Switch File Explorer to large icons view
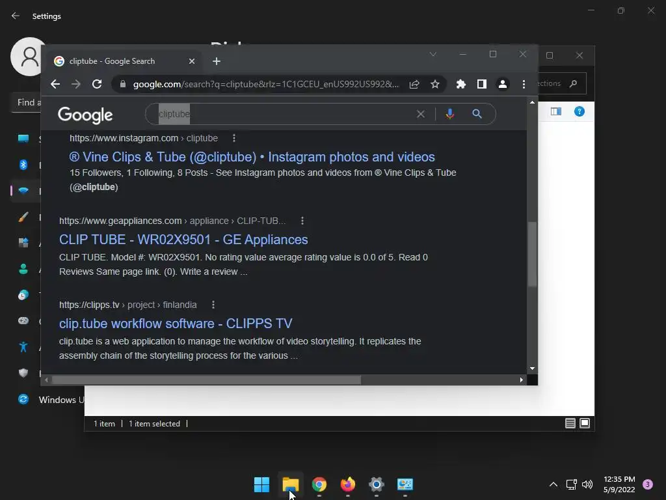The image size is (666, 500). (585, 423)
